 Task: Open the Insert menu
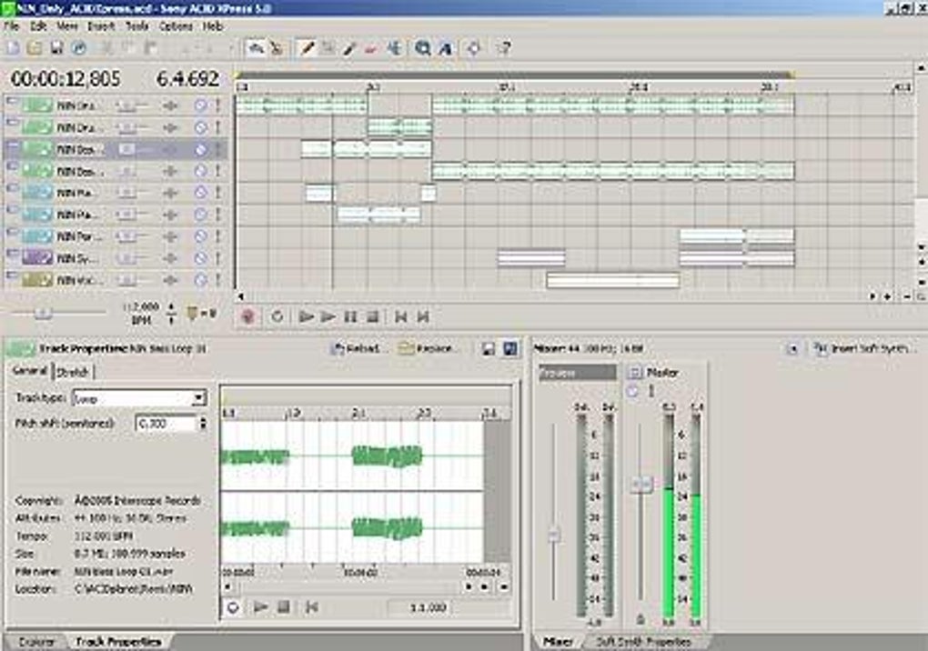101,26
